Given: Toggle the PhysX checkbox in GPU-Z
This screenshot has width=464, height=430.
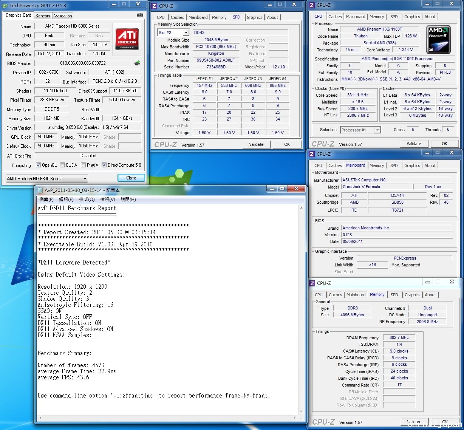Looking at the screenshot, I should (83, 165).
